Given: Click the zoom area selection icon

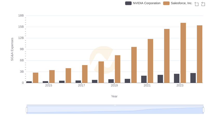Looking at the screenshot, I should click(197, 4).
